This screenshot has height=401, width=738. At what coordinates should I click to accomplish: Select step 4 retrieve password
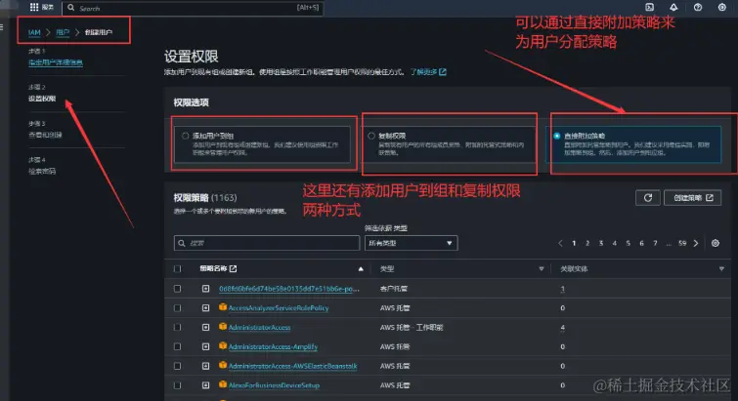coord(42,172)
